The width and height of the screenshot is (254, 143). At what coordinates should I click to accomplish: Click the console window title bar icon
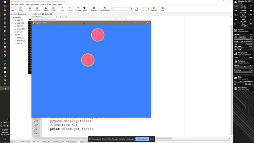(x=30, y=19)
